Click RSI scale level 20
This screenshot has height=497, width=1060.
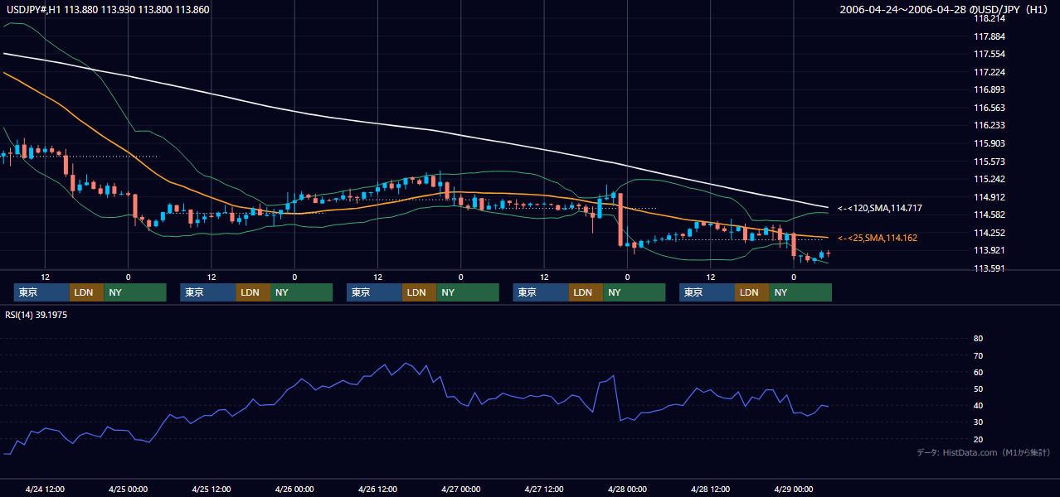pos(978,439)
